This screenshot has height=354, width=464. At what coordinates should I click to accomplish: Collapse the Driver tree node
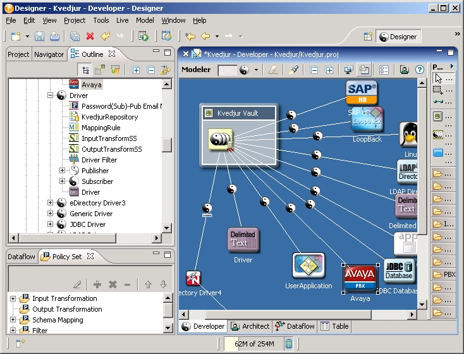pyautogui.click(x=51, y=95)
